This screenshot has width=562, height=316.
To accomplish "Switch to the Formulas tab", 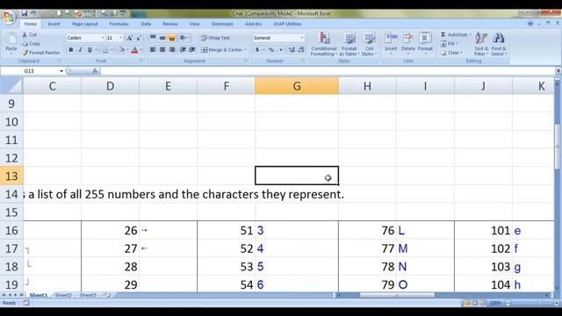I will pyautogui.click(x=119, y=24).
